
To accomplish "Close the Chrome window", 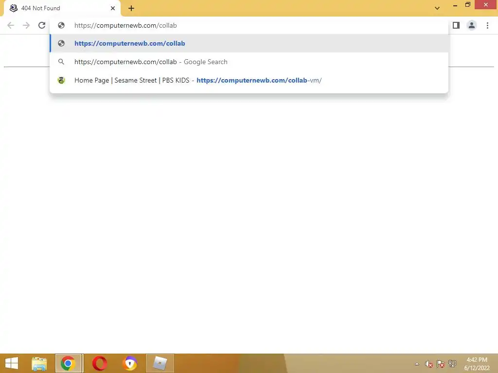I will point(486,5).
